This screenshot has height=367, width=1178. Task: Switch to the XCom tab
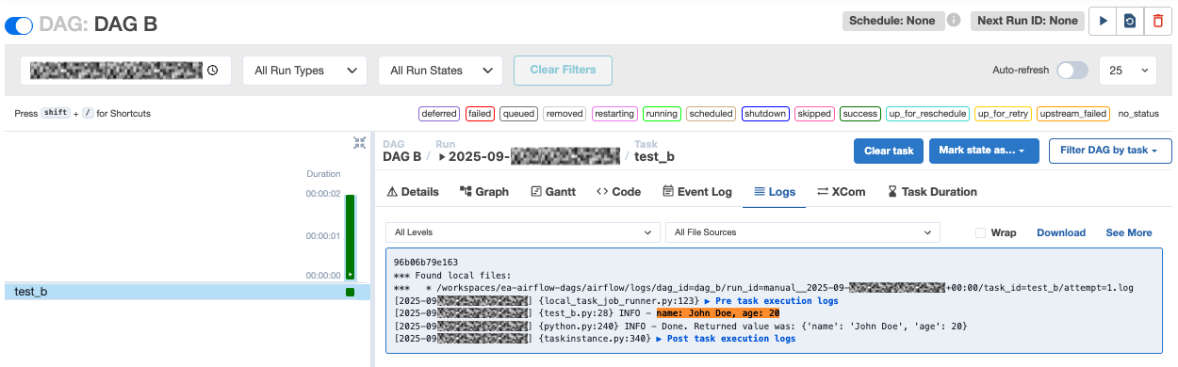[x=841, y=191]
